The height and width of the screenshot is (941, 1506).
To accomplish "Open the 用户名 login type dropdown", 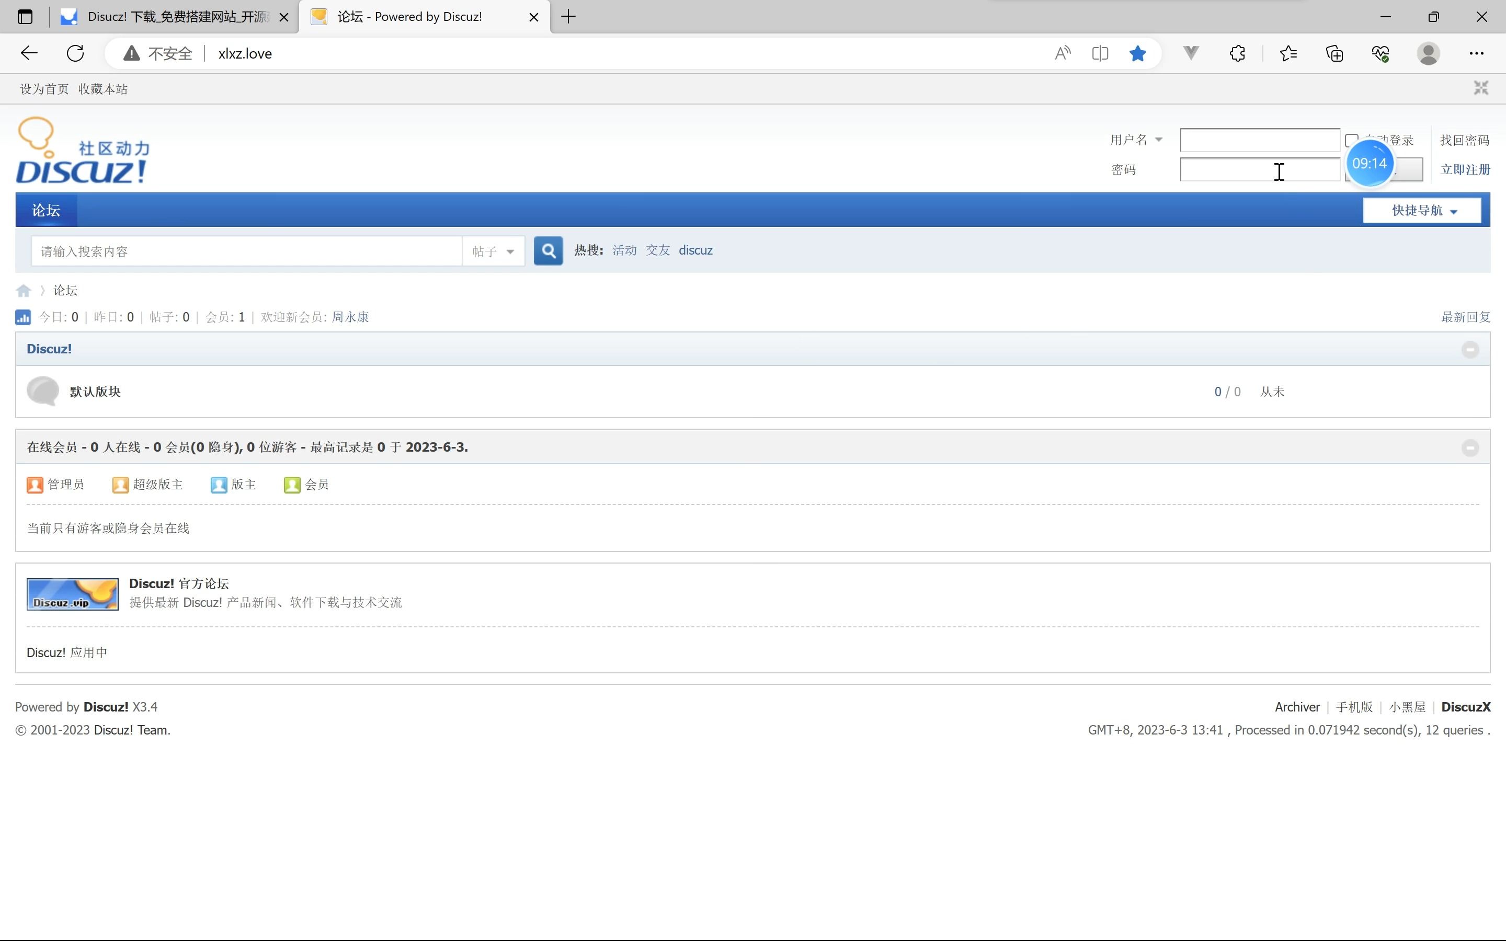I will click(x=1136, y=140).
